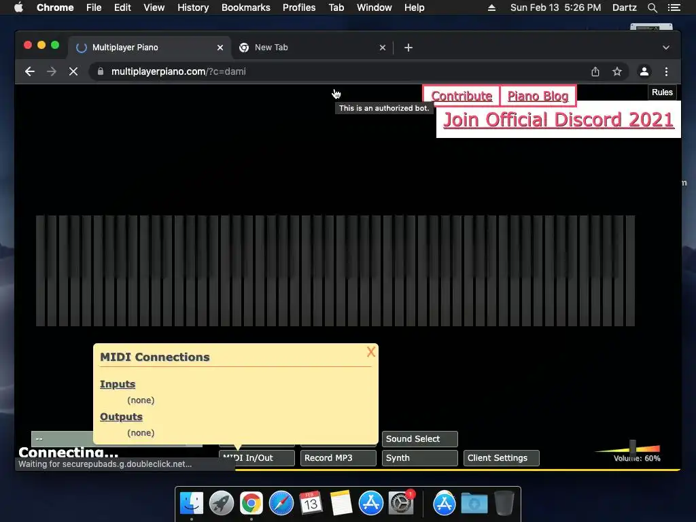Image resolution: width=696 pixels, height=522 pixels.
Task: Open the Profiles menu
Action: click(299, 7)
